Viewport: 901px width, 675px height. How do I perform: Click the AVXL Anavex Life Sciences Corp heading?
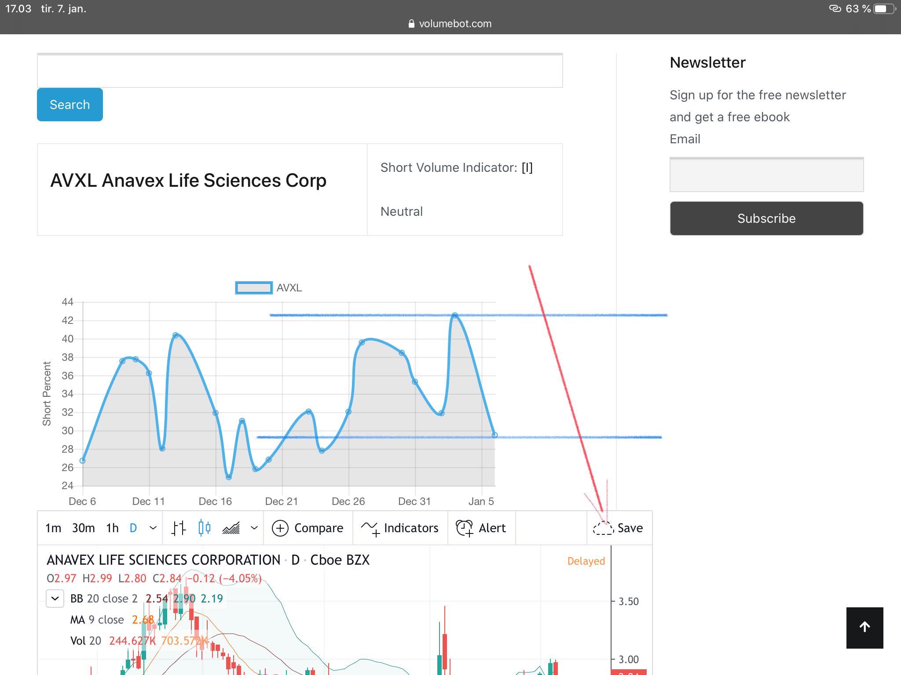[188, 181]
